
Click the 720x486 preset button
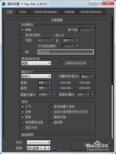click(x=85, y=83)
